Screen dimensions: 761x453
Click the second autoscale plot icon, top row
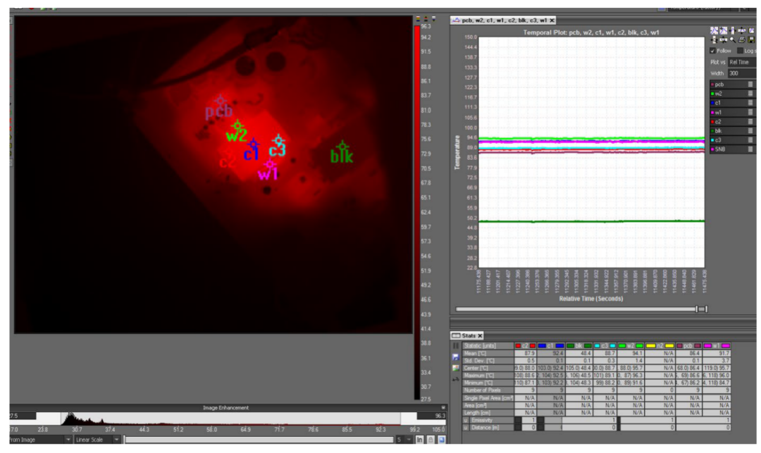[723, 30]
